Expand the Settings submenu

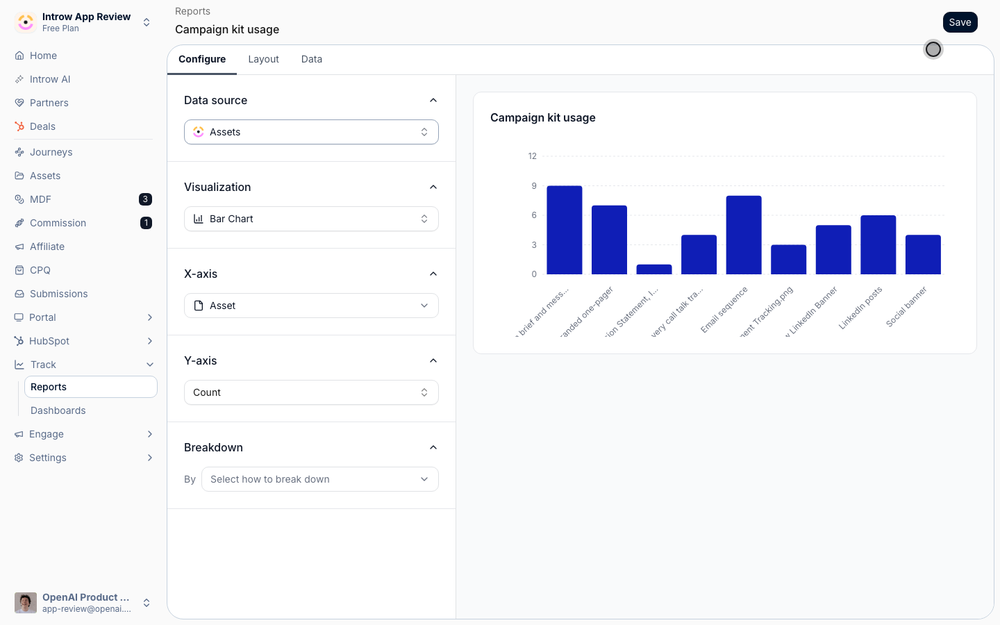(150, 458)
